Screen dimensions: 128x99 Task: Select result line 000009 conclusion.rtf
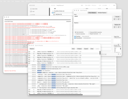click(x=63, y=69)
